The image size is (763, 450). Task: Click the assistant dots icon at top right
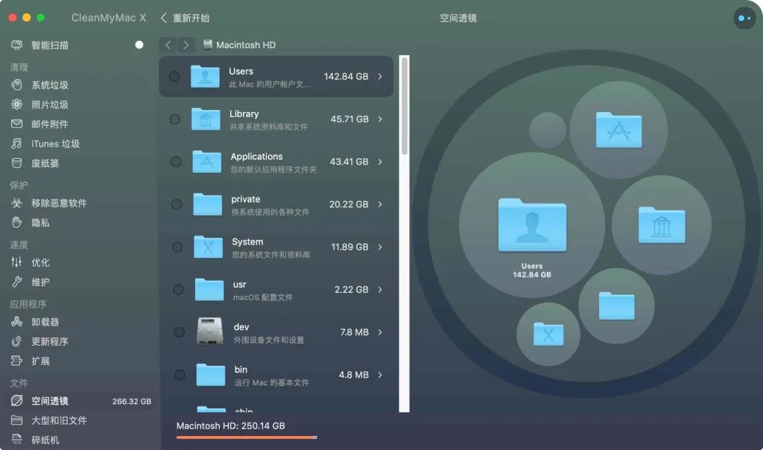[x=745, y=18]
